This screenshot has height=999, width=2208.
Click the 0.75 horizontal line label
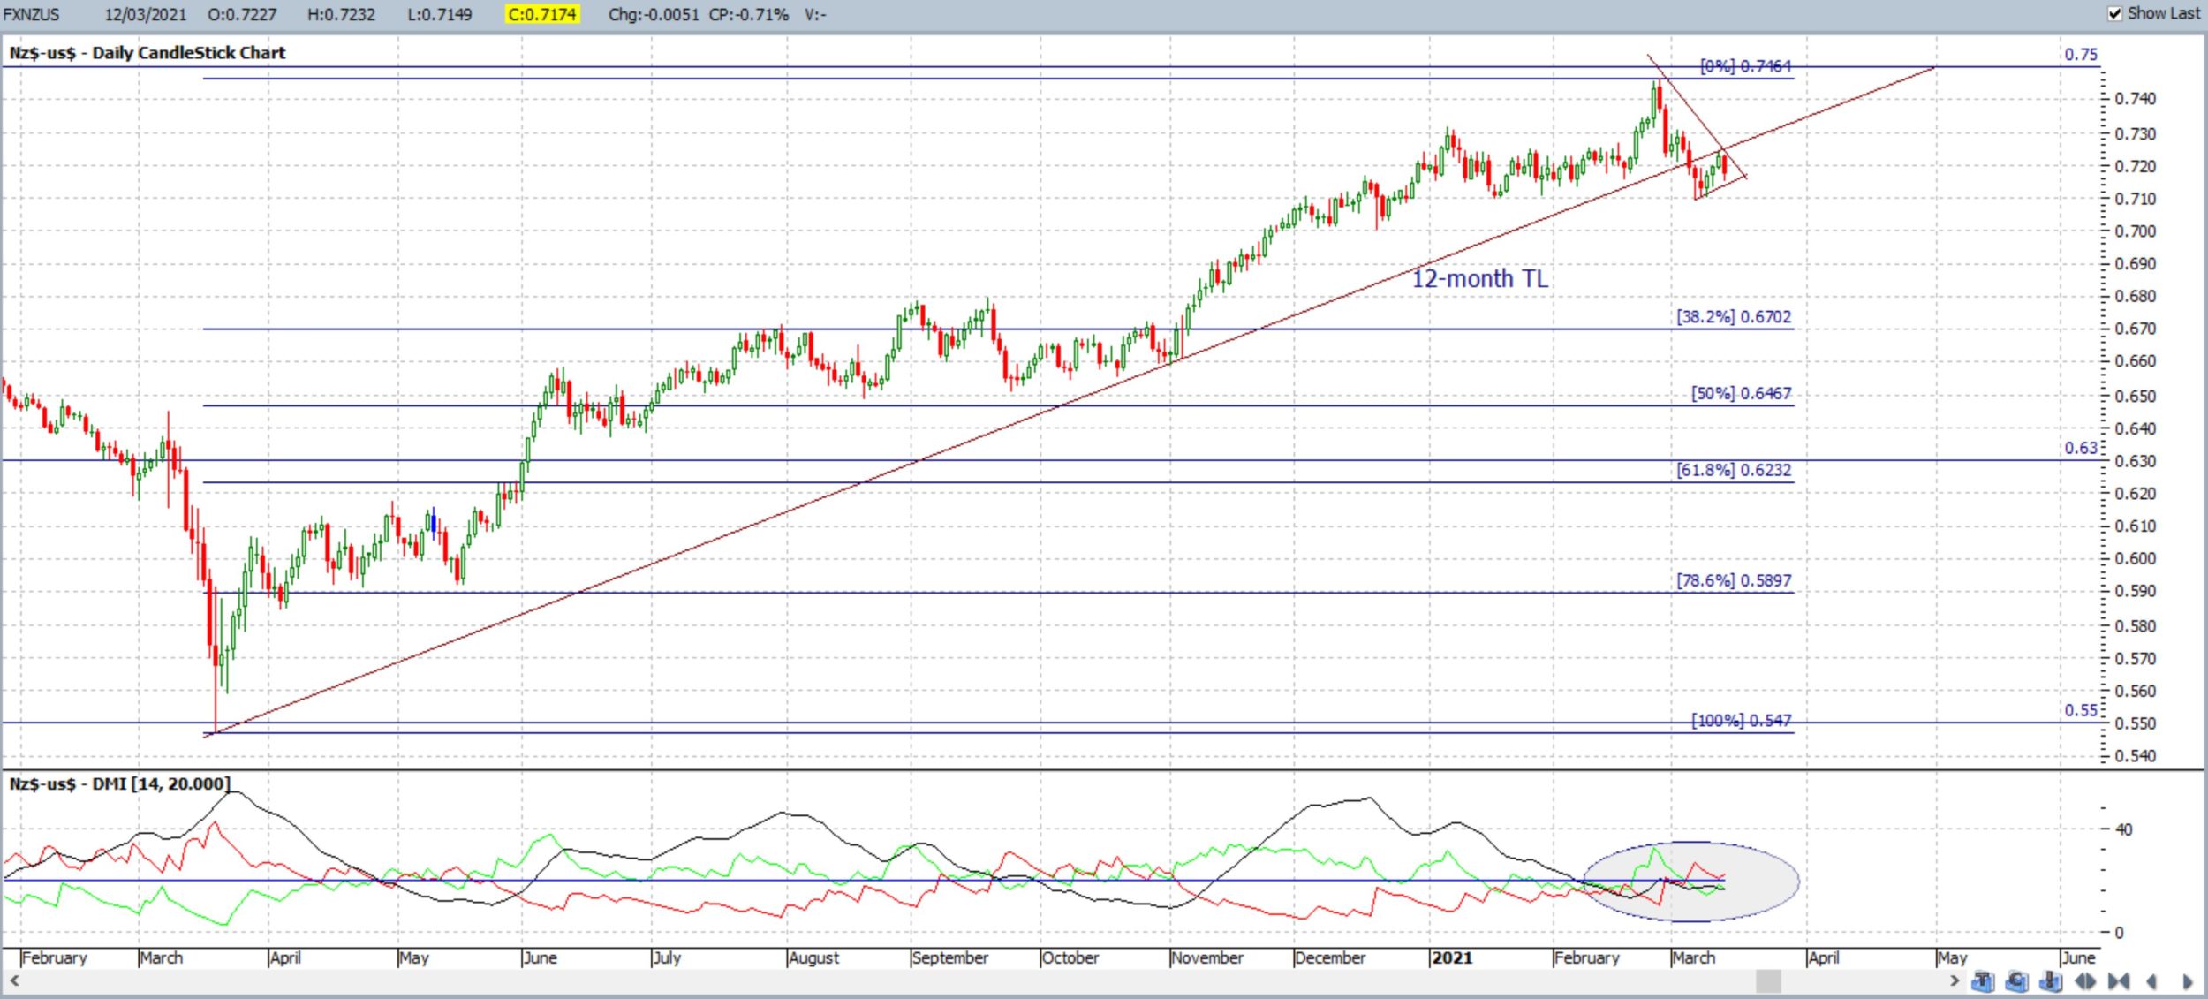pyautogui.click(x=2081, y=54)
